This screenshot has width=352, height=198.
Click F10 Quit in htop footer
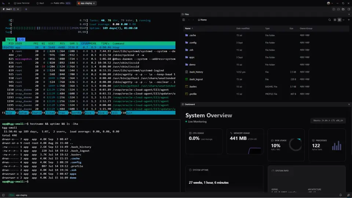click(x=127, y=113)
